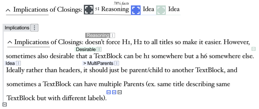259x109 pixels.
Task: Select the Reasoning tab in the header
Action: click(x=115, y=9)
